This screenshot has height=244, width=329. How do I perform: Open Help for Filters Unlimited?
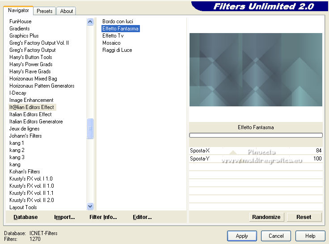pos(310,236)
